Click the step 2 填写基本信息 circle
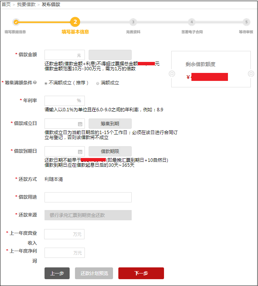The width and height of the screenshot is (258, 286). 75,22
